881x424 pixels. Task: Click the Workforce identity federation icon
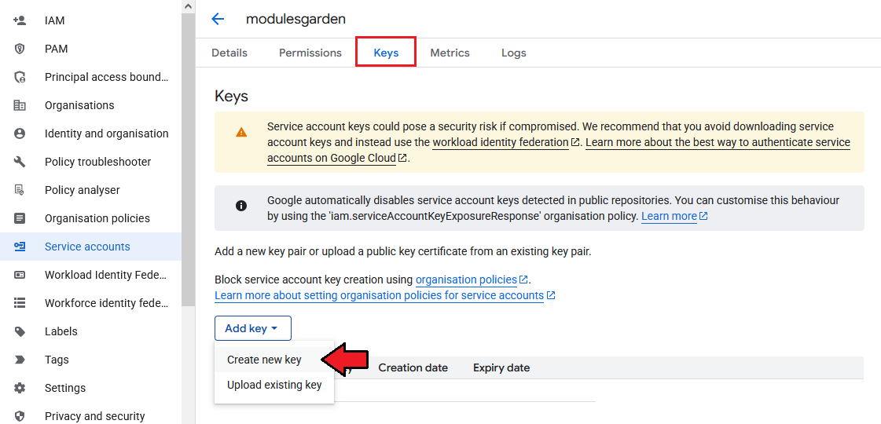click(x=20, y=303)
